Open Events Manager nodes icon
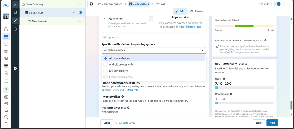294x129 pixels. click(x=6, y=73)
